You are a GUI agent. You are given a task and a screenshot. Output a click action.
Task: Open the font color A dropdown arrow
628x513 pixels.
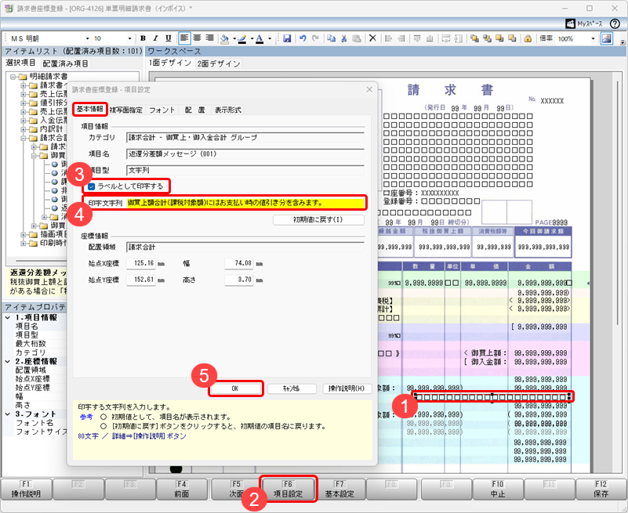270,39
